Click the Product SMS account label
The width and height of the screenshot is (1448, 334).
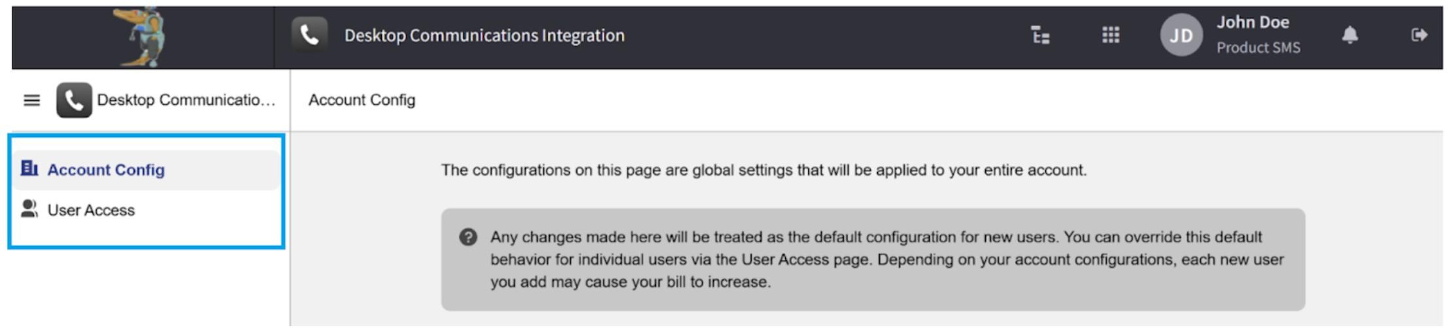(x=1258, y=48)
